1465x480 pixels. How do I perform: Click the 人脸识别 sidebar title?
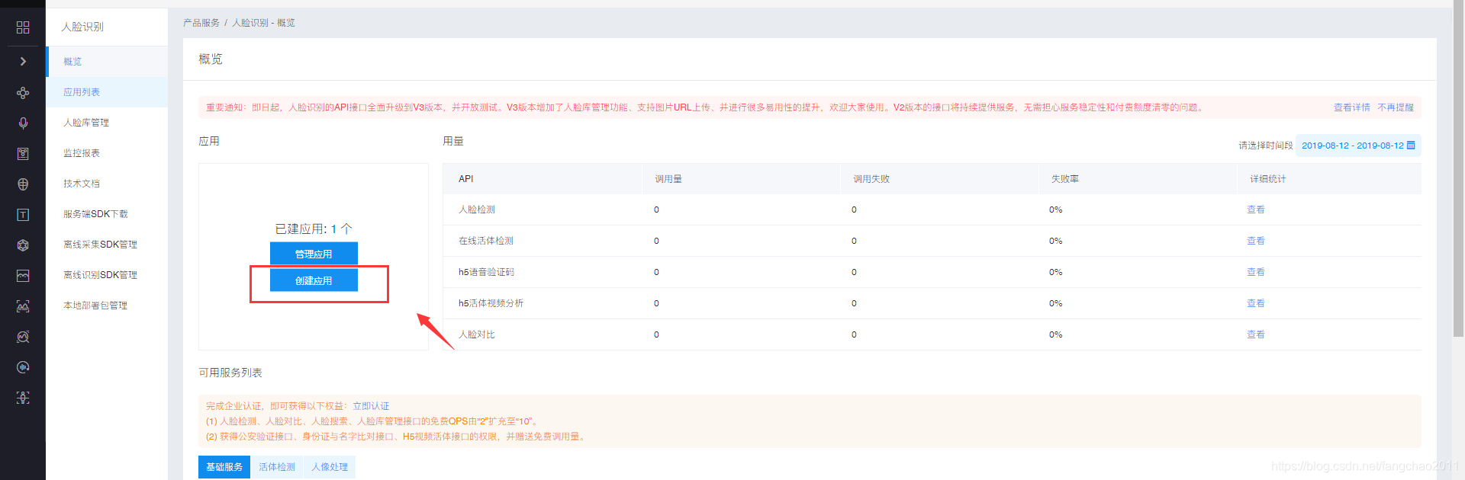tap(82, 27)
